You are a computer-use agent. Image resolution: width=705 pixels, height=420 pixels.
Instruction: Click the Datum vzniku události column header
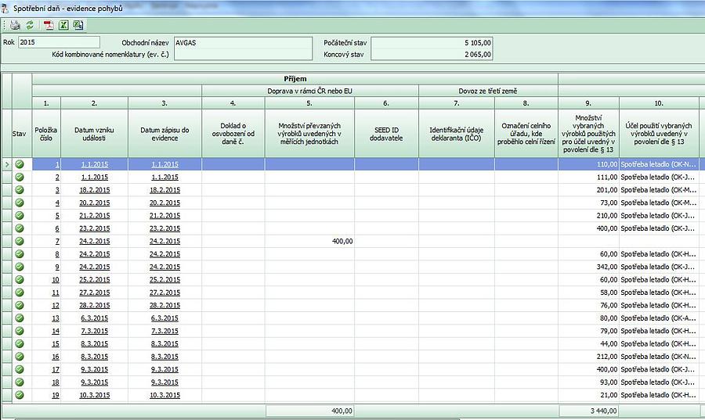coord(94,133)
